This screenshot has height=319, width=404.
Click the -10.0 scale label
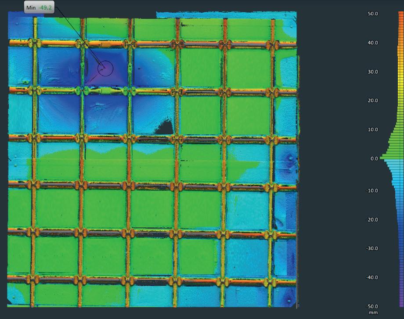click(372, 191)
